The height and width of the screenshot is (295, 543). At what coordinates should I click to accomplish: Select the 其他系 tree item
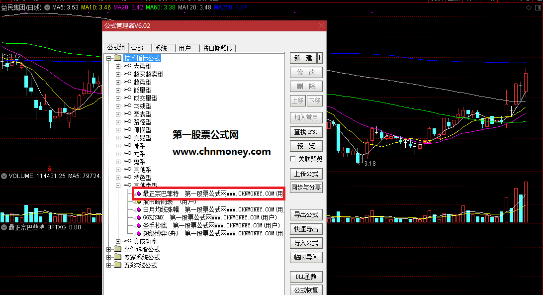coord(142,170)
